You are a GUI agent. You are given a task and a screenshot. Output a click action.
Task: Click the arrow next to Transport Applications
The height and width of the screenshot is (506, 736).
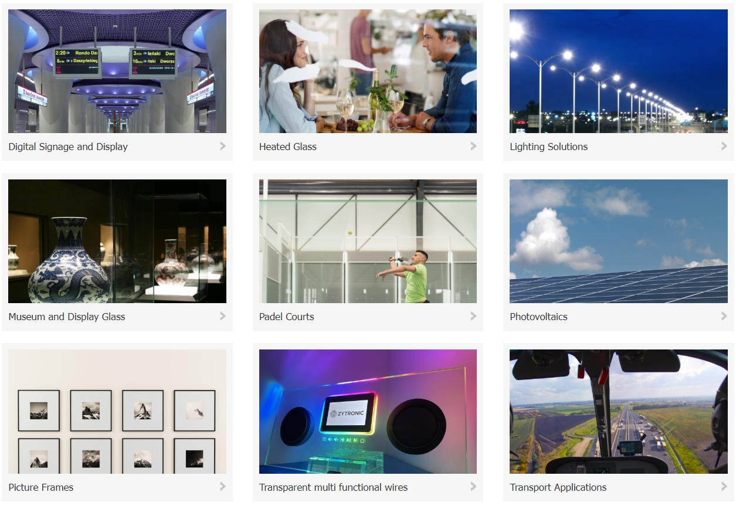click(x=724, y=486)
